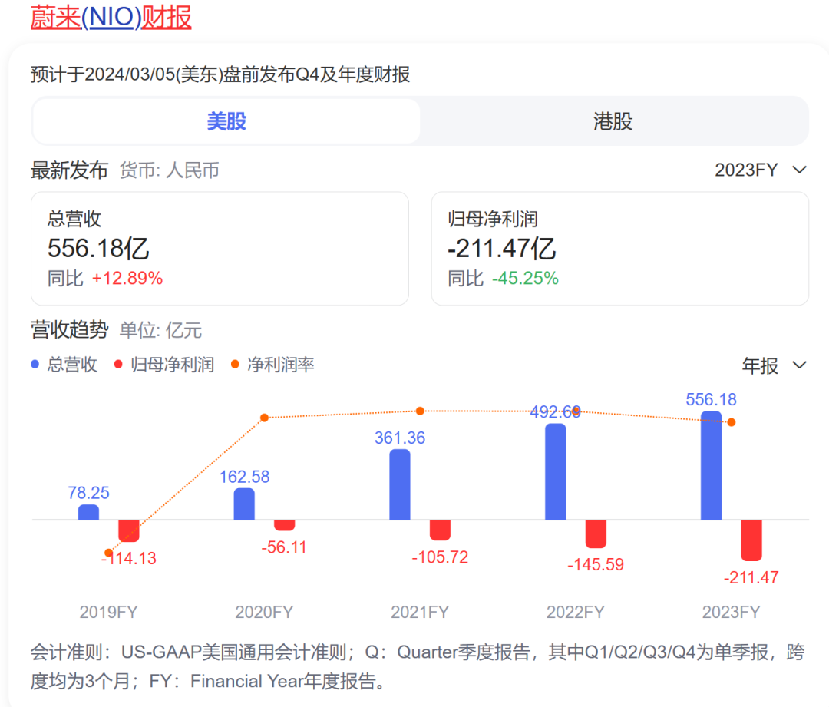Click the 2021FY orange margin point

[x=420, y=411]
